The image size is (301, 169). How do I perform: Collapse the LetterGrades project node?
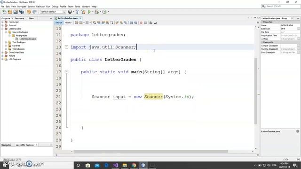pyautogui.click(x=2, y=29)
